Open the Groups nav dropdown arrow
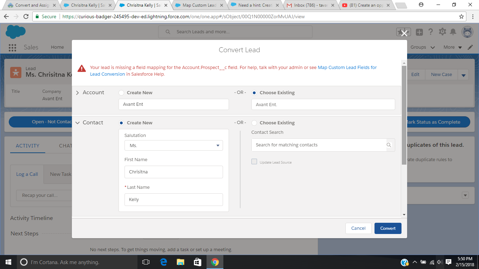This screenshot has width=479, height=269. click(x=433, y=47)
